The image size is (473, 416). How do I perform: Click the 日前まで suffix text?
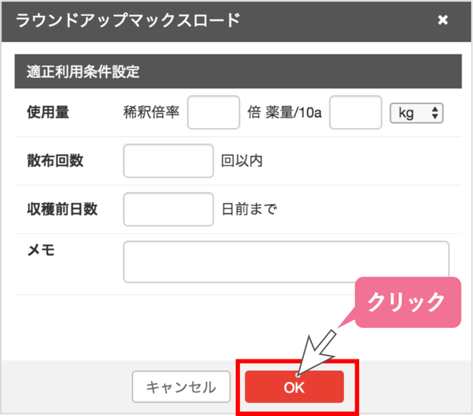pyautogui.click(x=249, y=210)
